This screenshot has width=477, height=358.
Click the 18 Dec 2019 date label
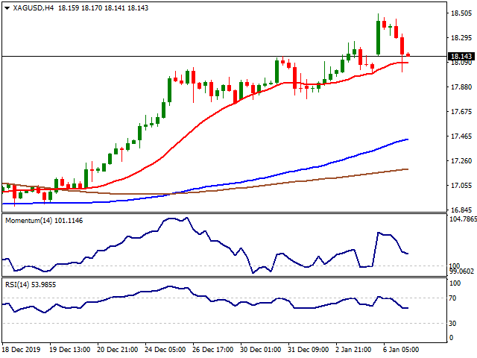point(22,350)
